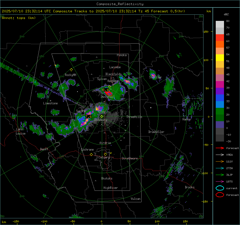Click the Composite_Reflectivity title

[x=120, y=4]
